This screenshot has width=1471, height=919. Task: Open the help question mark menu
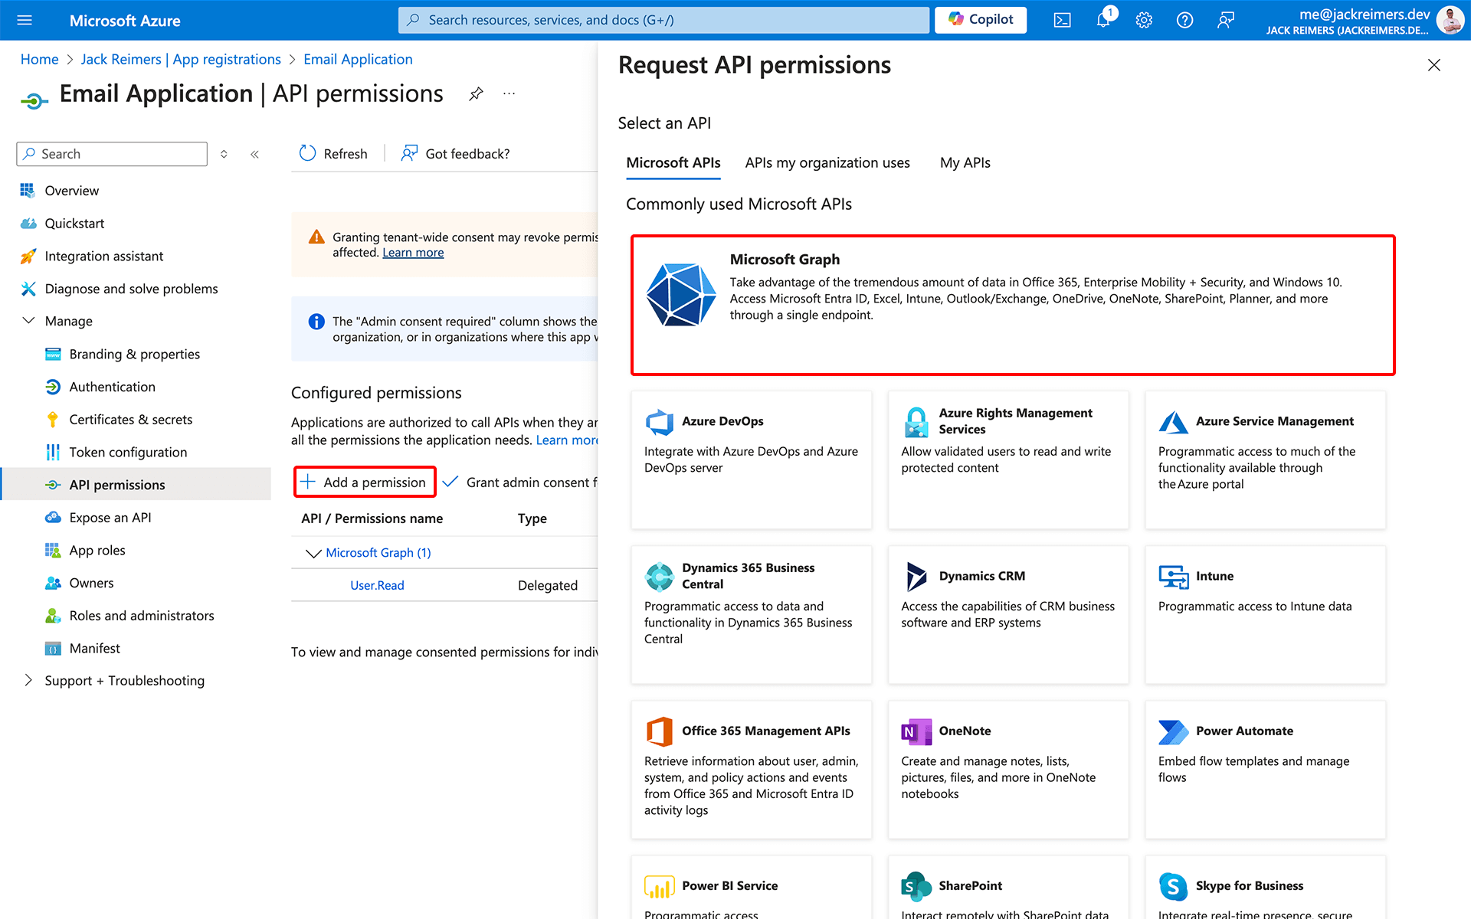[x=1184, y=20]
